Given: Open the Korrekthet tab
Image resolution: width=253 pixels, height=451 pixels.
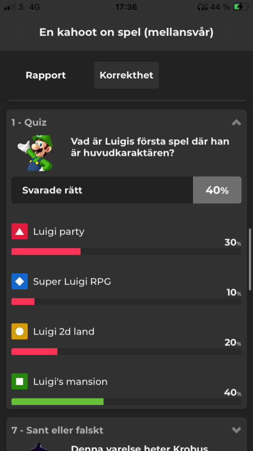Looking at the screenshot, I should pos(126,75).
